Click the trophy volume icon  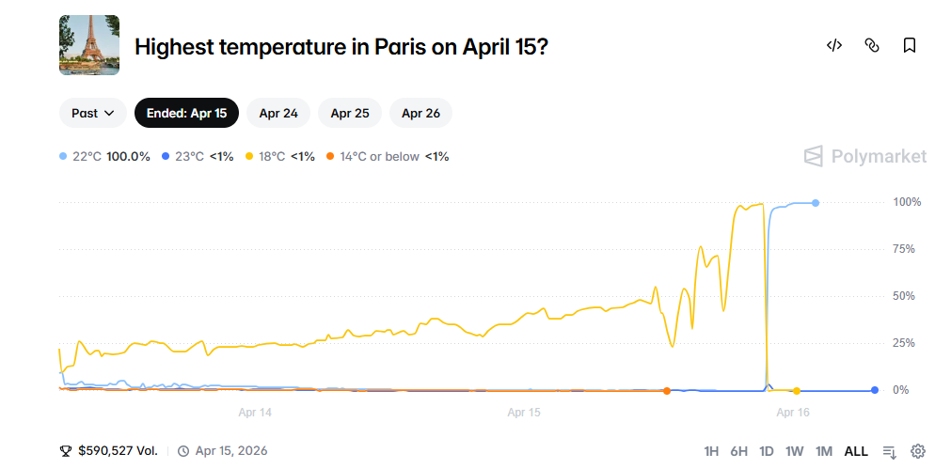[x=66, y=451]
